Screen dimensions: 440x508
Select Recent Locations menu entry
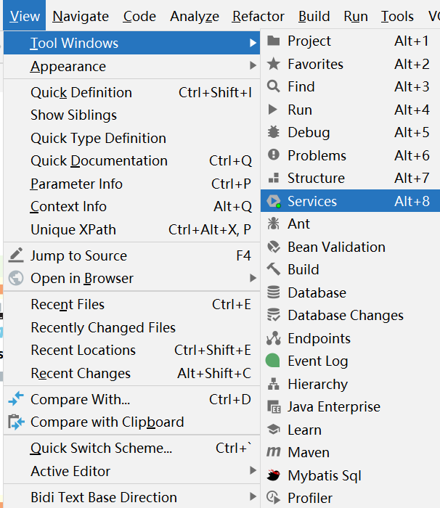point(83,350)
